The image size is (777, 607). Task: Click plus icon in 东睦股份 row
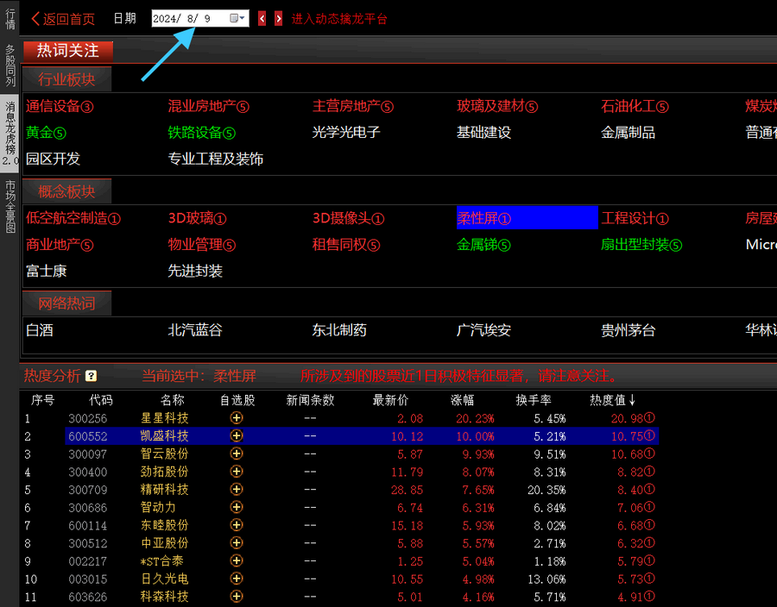click(237, 525)
